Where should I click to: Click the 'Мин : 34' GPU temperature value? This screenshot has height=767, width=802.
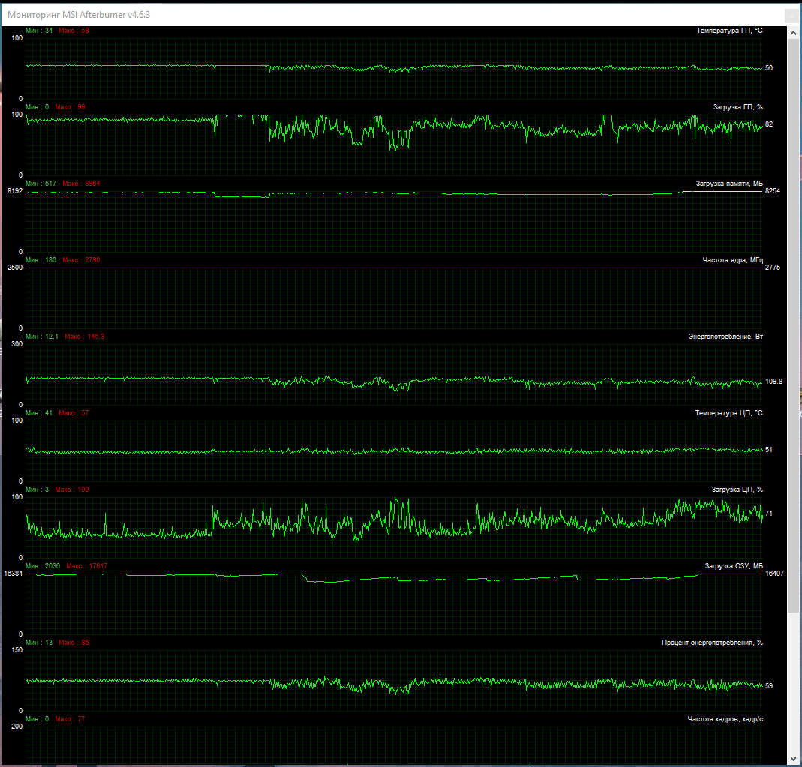pos(39,31)
